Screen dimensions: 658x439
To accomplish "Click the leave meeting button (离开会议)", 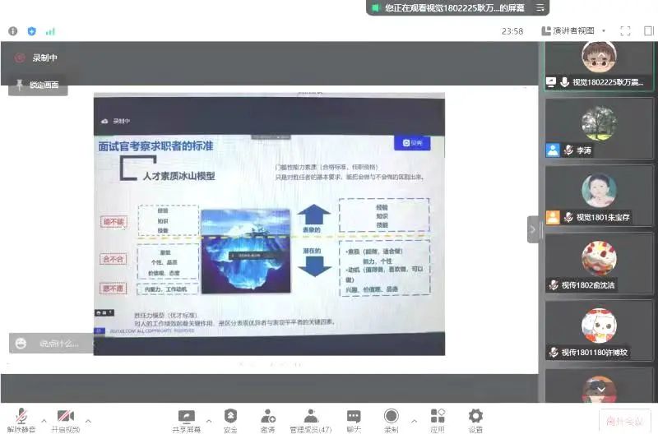I will pos(621,420).
